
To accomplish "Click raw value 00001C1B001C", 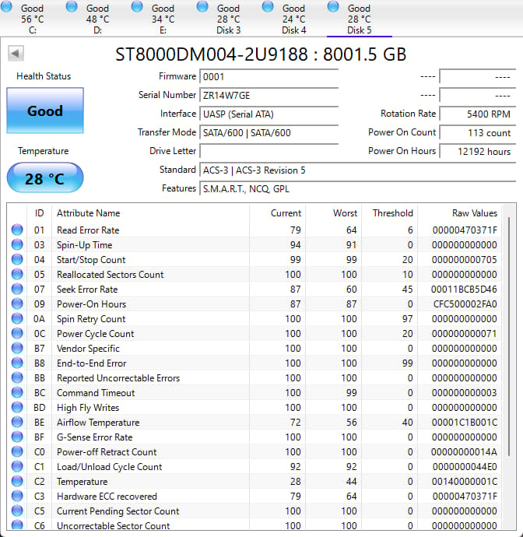I will [465, 423].
